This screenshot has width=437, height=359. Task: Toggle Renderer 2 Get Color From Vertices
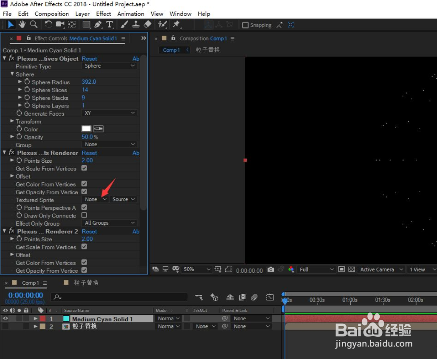[84, 262]
